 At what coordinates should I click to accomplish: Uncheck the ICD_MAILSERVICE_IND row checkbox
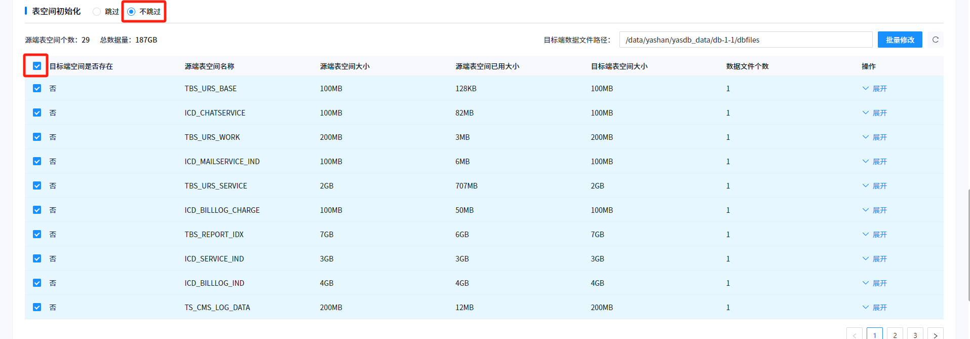click(x=37, y=161)
